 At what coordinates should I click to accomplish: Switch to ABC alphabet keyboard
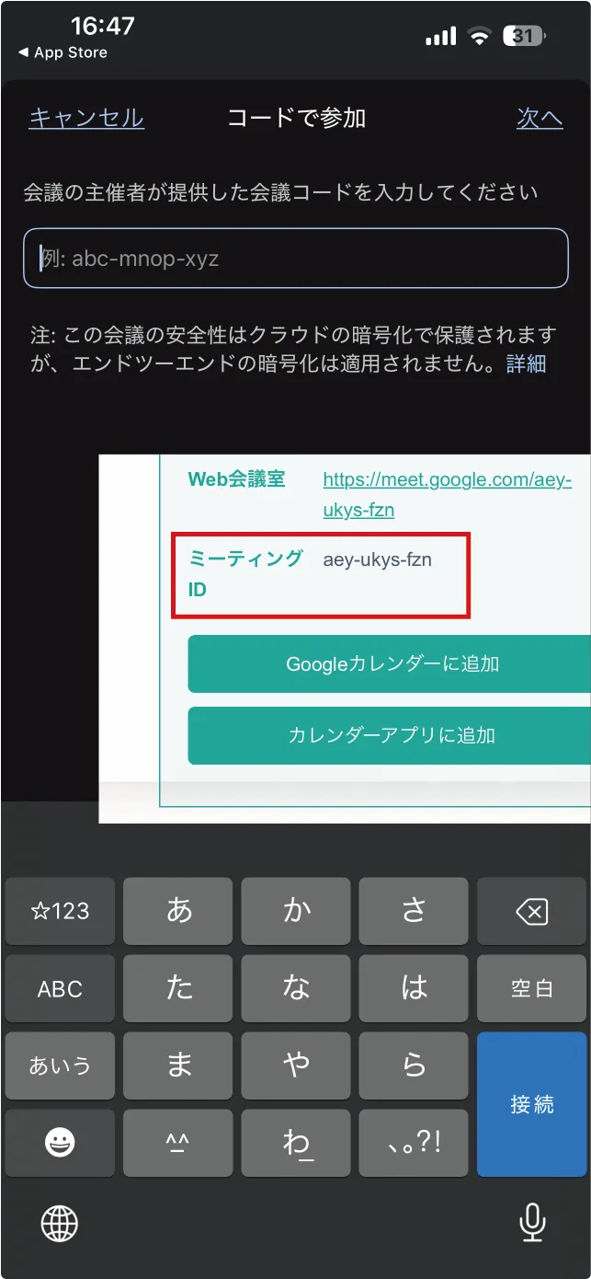(x=60, y=988)
